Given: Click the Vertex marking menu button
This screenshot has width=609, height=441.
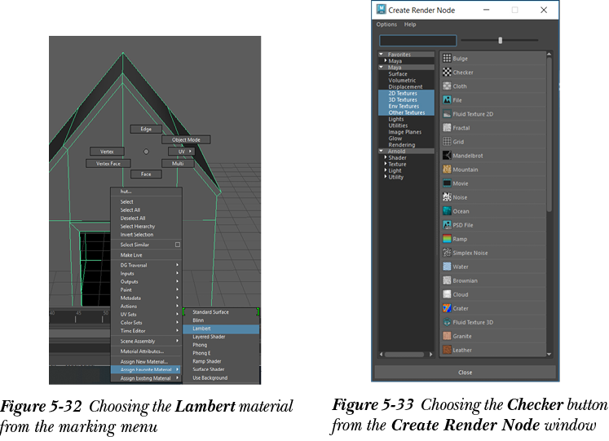Looking at the screenshot, I should pyautogui.click(x=107, y=152).
